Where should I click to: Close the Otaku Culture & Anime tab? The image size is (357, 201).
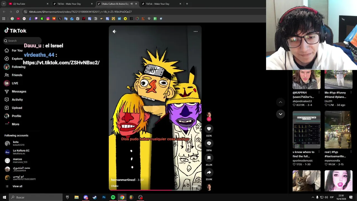click(136, 4)
